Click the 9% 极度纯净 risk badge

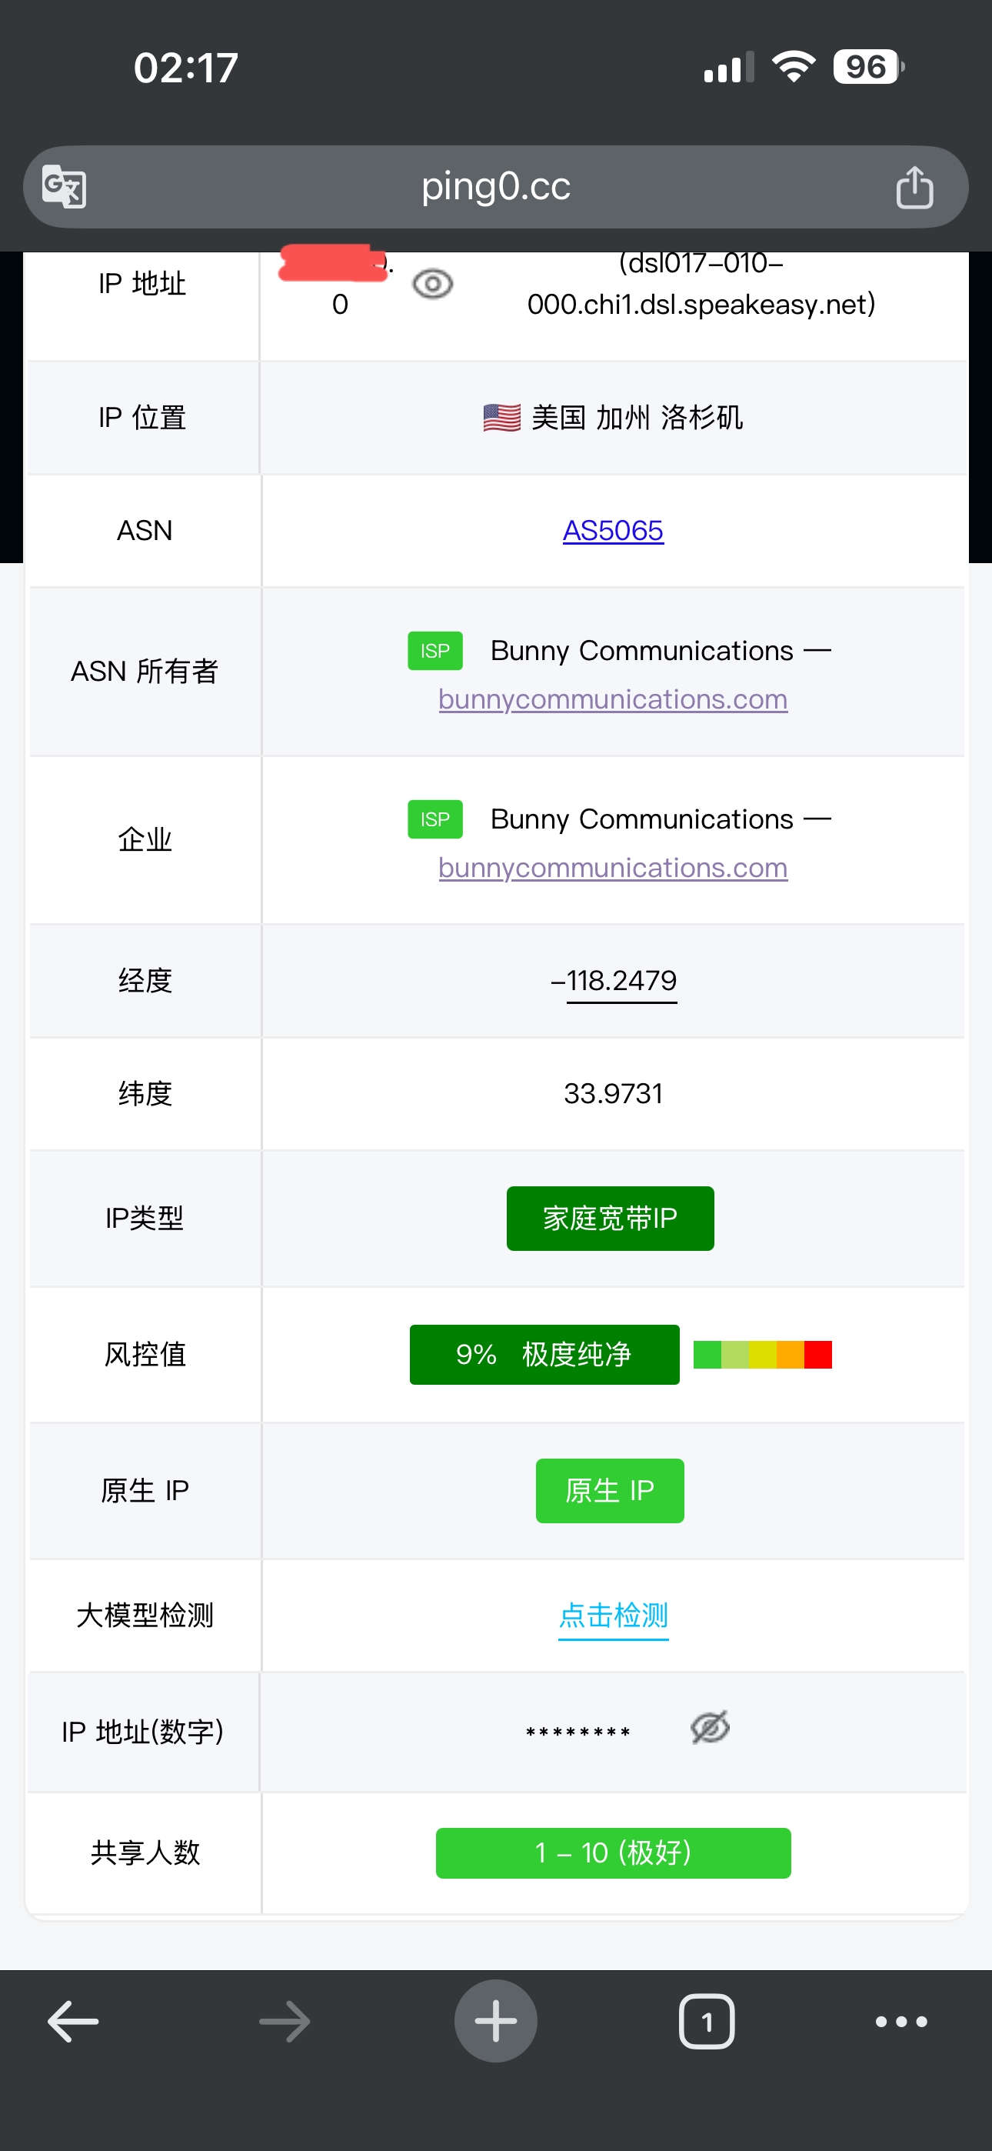tap(544, 1355)
